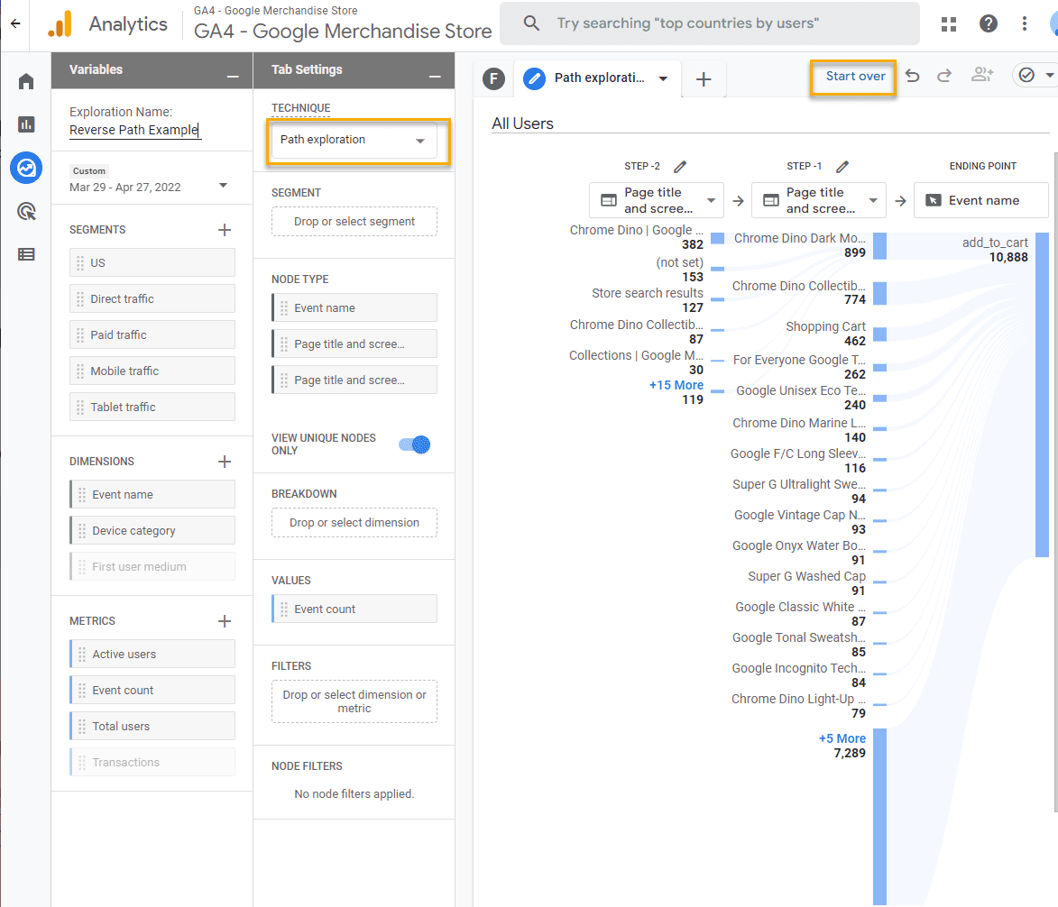Open the Reports bar-chart sidebar icon
The image size is (1058, 907).
tap(26, 124)
